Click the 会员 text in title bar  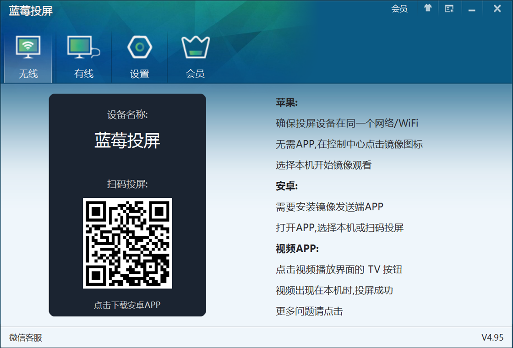(399, 9)
